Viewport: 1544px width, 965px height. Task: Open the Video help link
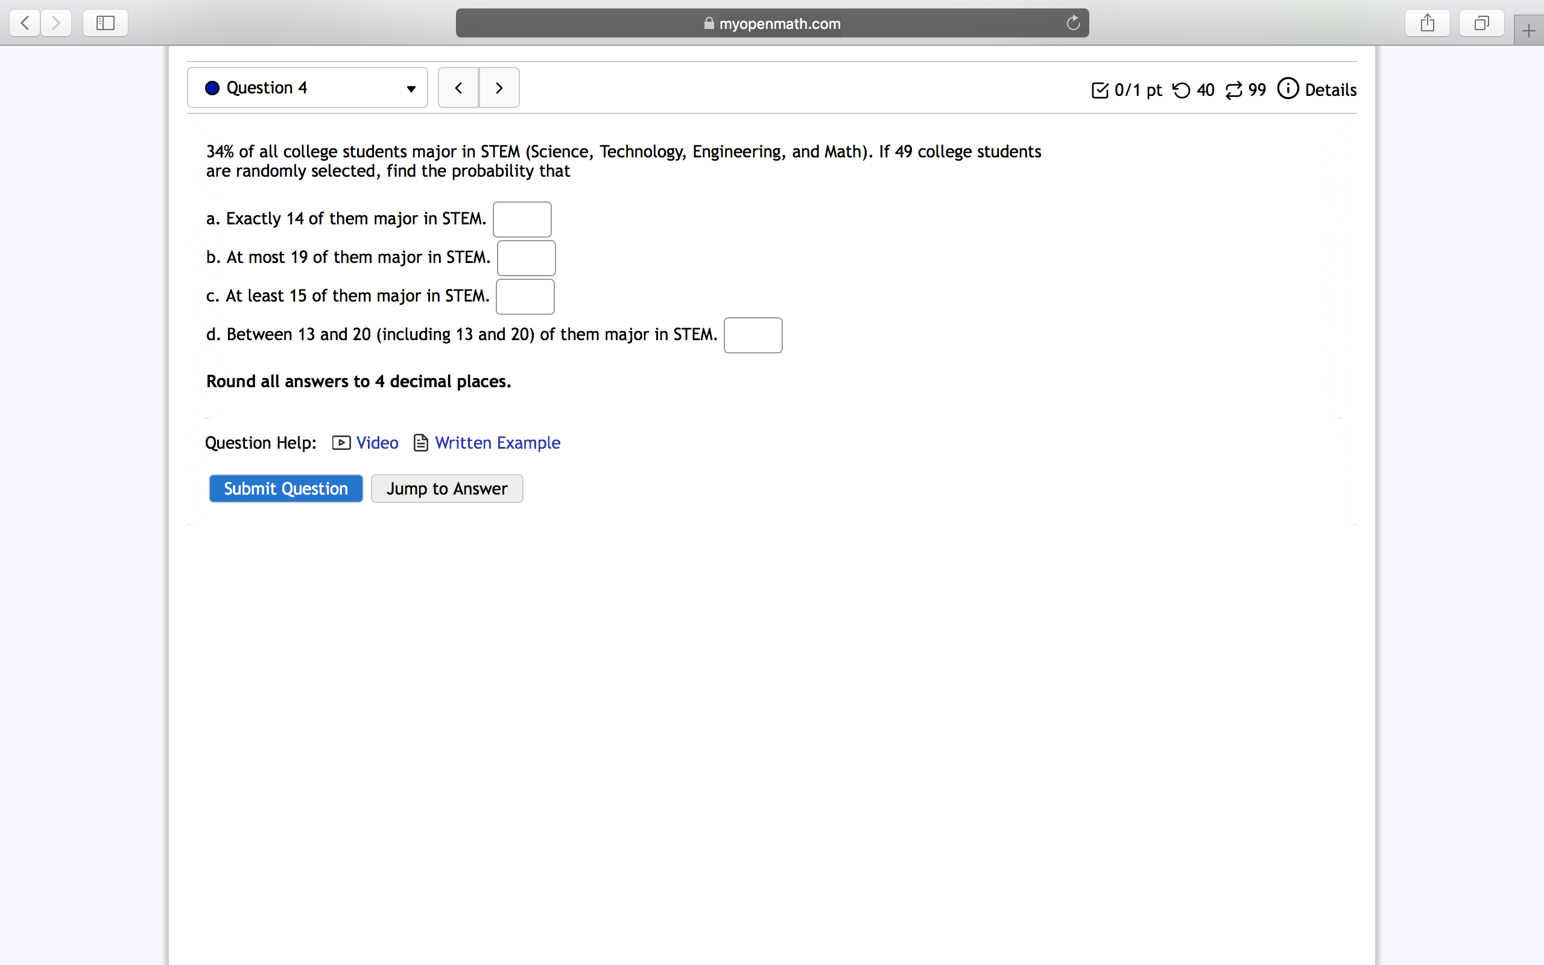tap(376, 443)
